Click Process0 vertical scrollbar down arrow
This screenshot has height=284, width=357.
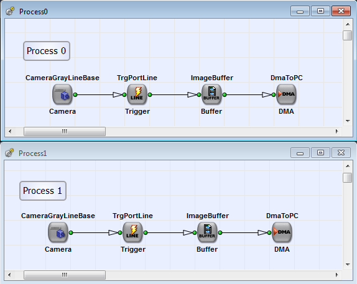click(348, 121)
